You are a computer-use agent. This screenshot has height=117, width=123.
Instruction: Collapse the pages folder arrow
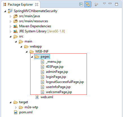pyautogui.click(x=32, y=57)
